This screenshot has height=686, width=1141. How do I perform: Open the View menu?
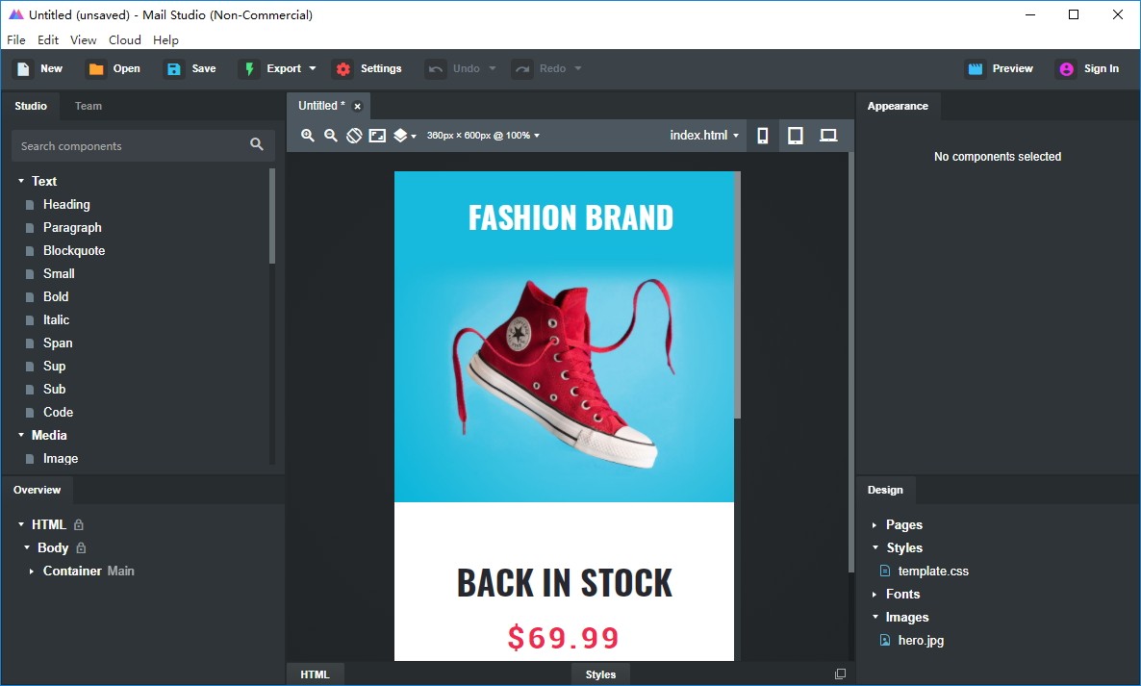tap(83, 40)
